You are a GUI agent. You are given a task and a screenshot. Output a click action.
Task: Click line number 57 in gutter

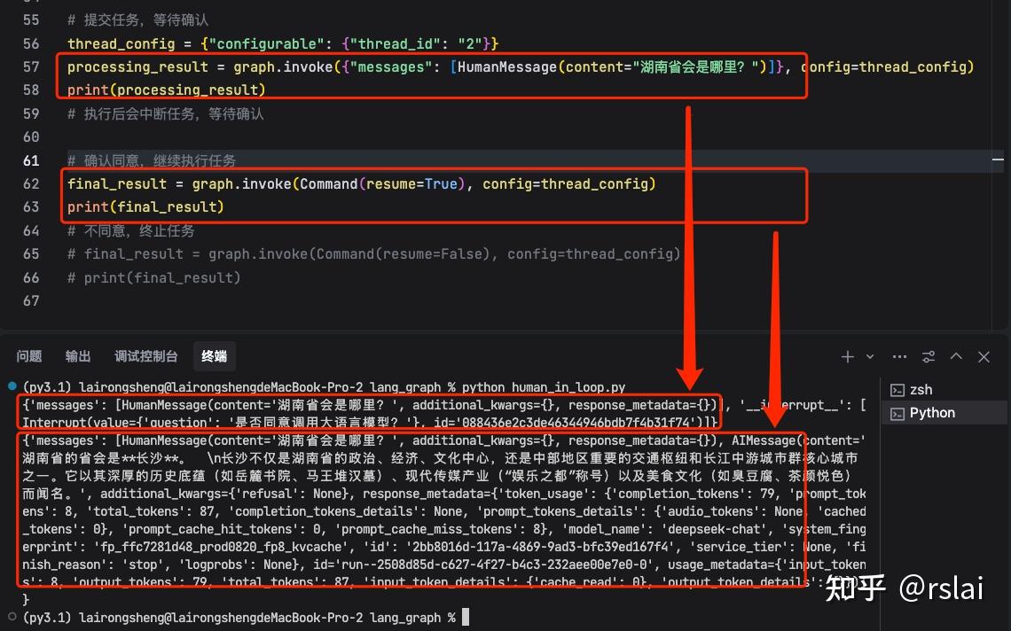[x=31, y=67]
